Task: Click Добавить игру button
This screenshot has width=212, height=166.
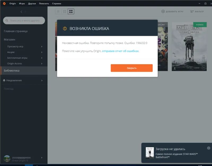Action: click(173, 11)
